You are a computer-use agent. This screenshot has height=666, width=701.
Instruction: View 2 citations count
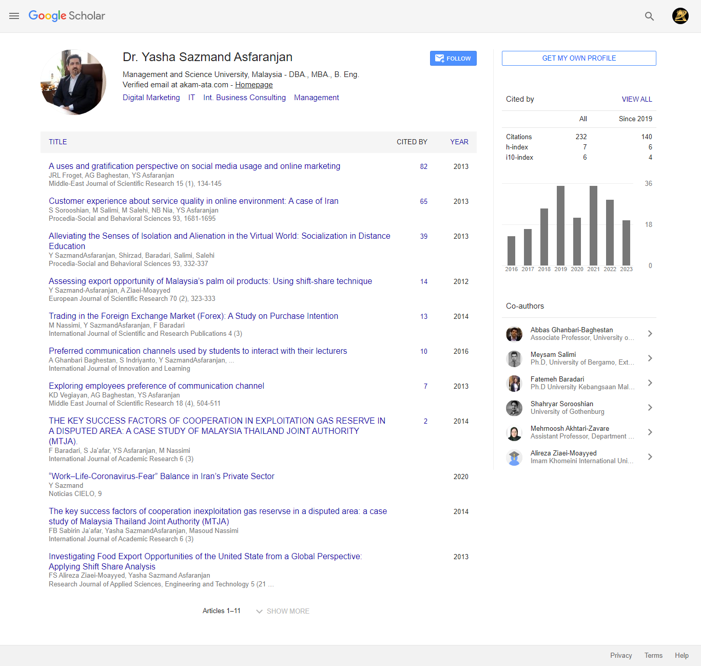(425, 421)
